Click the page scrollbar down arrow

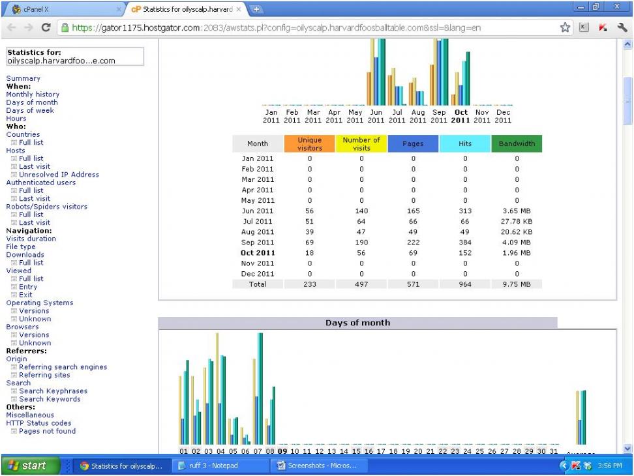tap(628, 449)
